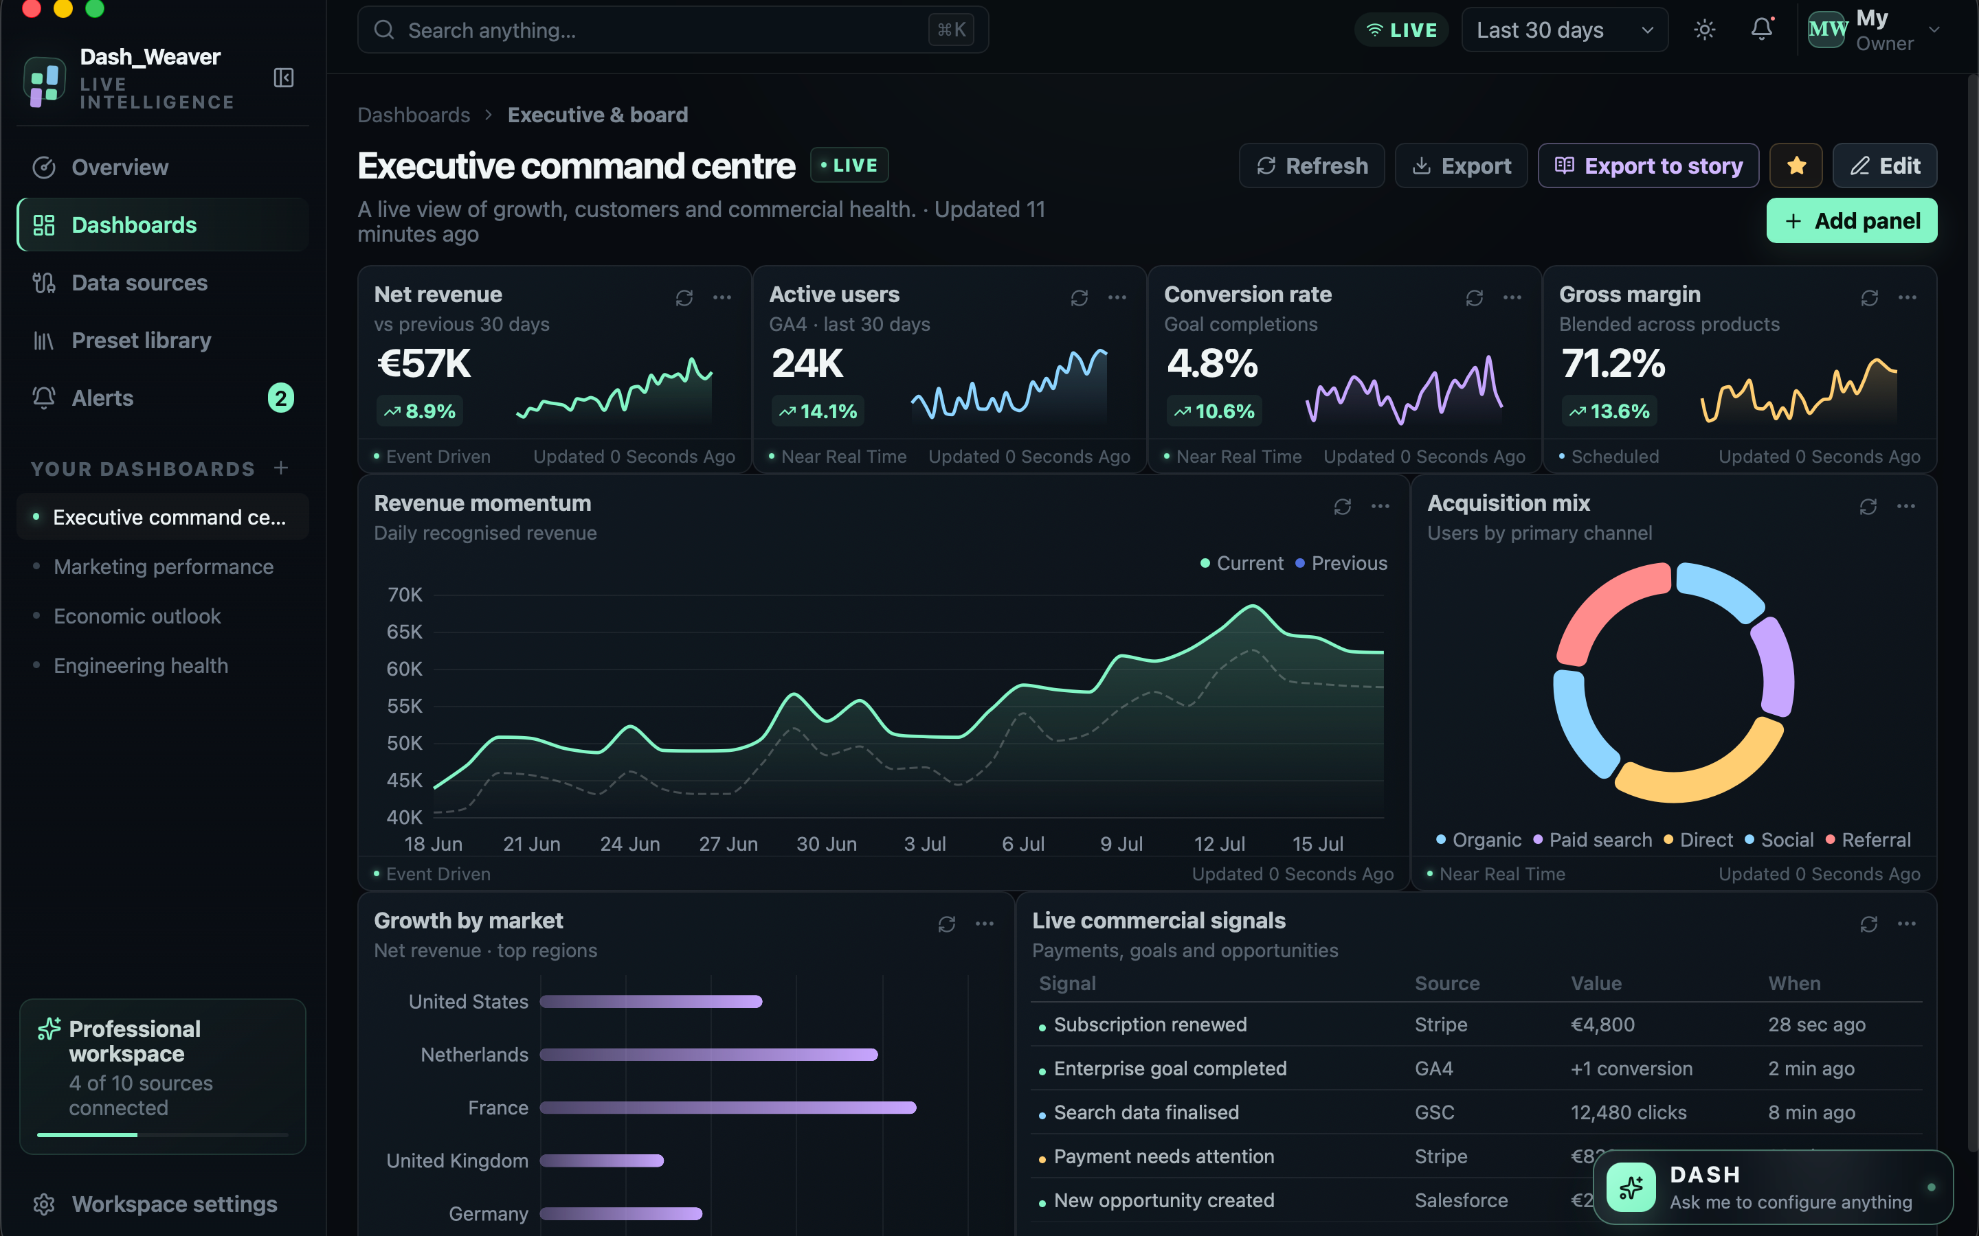Screen dimensions: 1979x1236
Task: Open Gross margin panel options menu
Action: click(1907, 297)
